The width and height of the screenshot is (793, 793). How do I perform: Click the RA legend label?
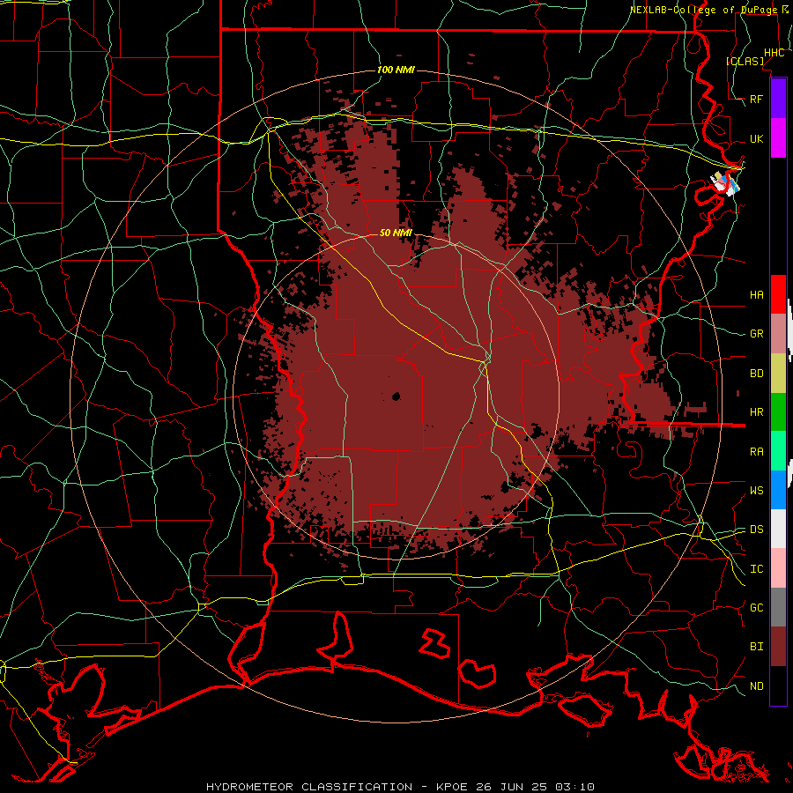(757, 452)
